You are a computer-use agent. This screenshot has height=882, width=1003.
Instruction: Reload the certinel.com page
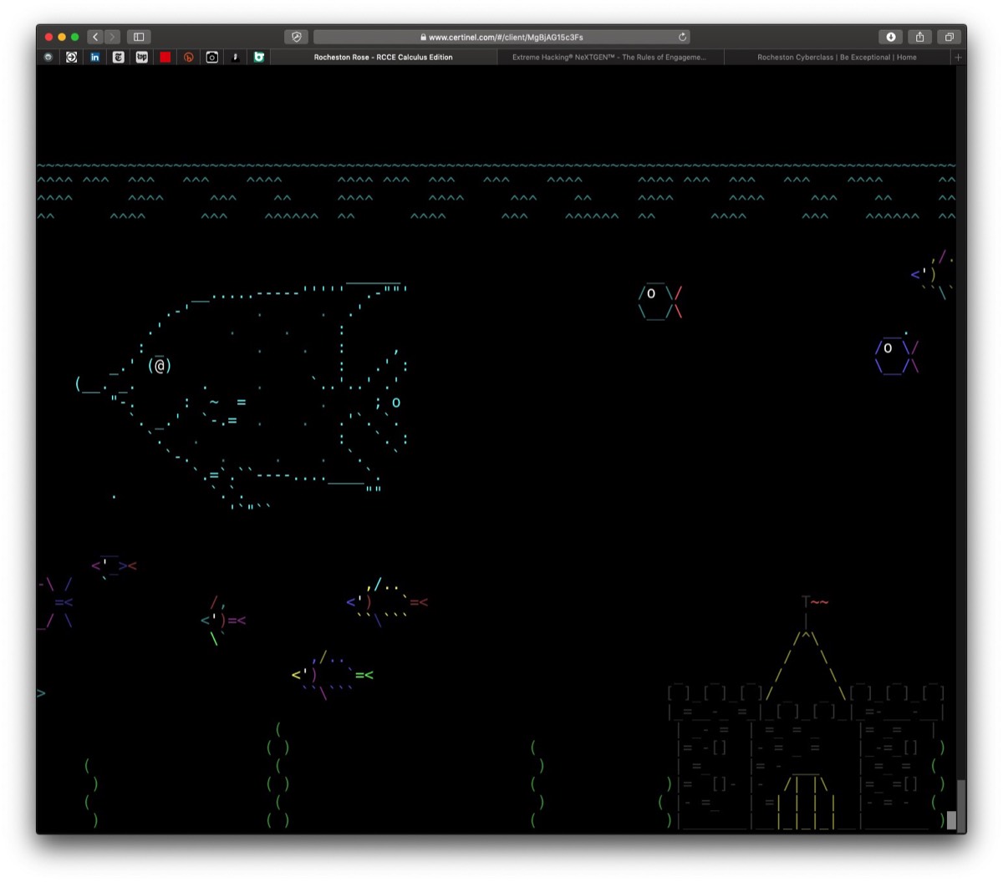point(682,37)
